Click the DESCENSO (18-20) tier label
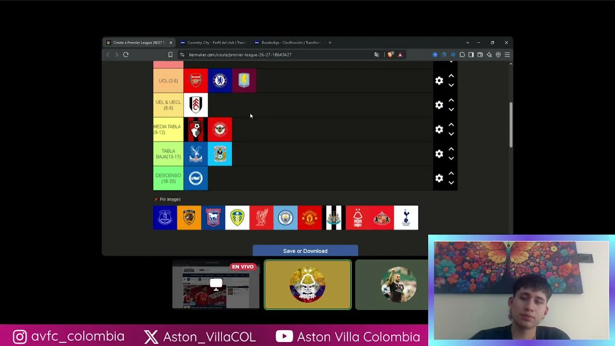The height and width of the screenshot is (346, 615). [168, 178]
